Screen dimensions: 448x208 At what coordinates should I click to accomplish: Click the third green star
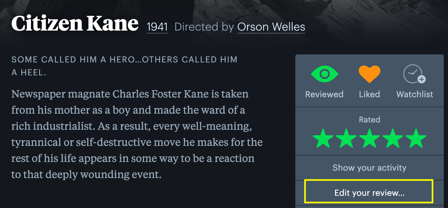[370, 138]
